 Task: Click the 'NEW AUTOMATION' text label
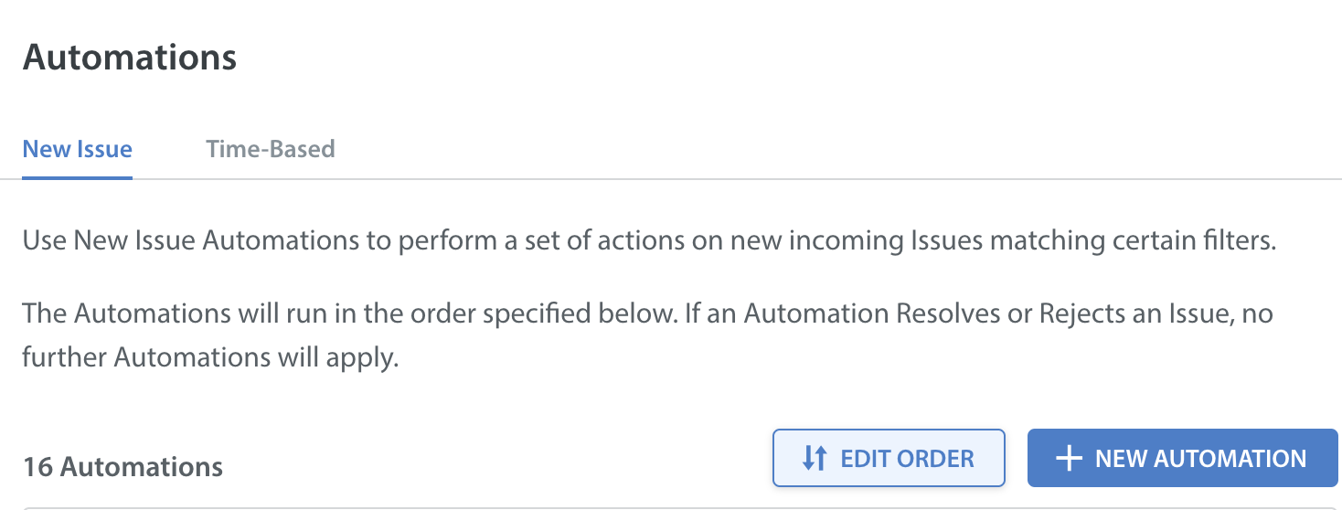point(1200,458)
